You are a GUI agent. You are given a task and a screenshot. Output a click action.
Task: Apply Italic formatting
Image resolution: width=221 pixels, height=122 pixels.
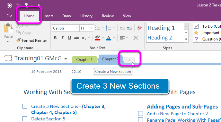pyautogui.click(x=62, y=38)
